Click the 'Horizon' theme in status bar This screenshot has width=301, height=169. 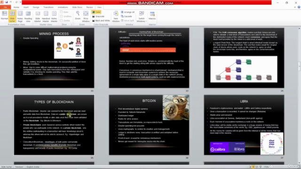[19, 167]
